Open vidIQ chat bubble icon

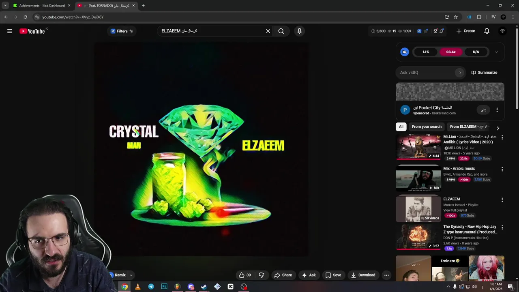coord(442,31)
